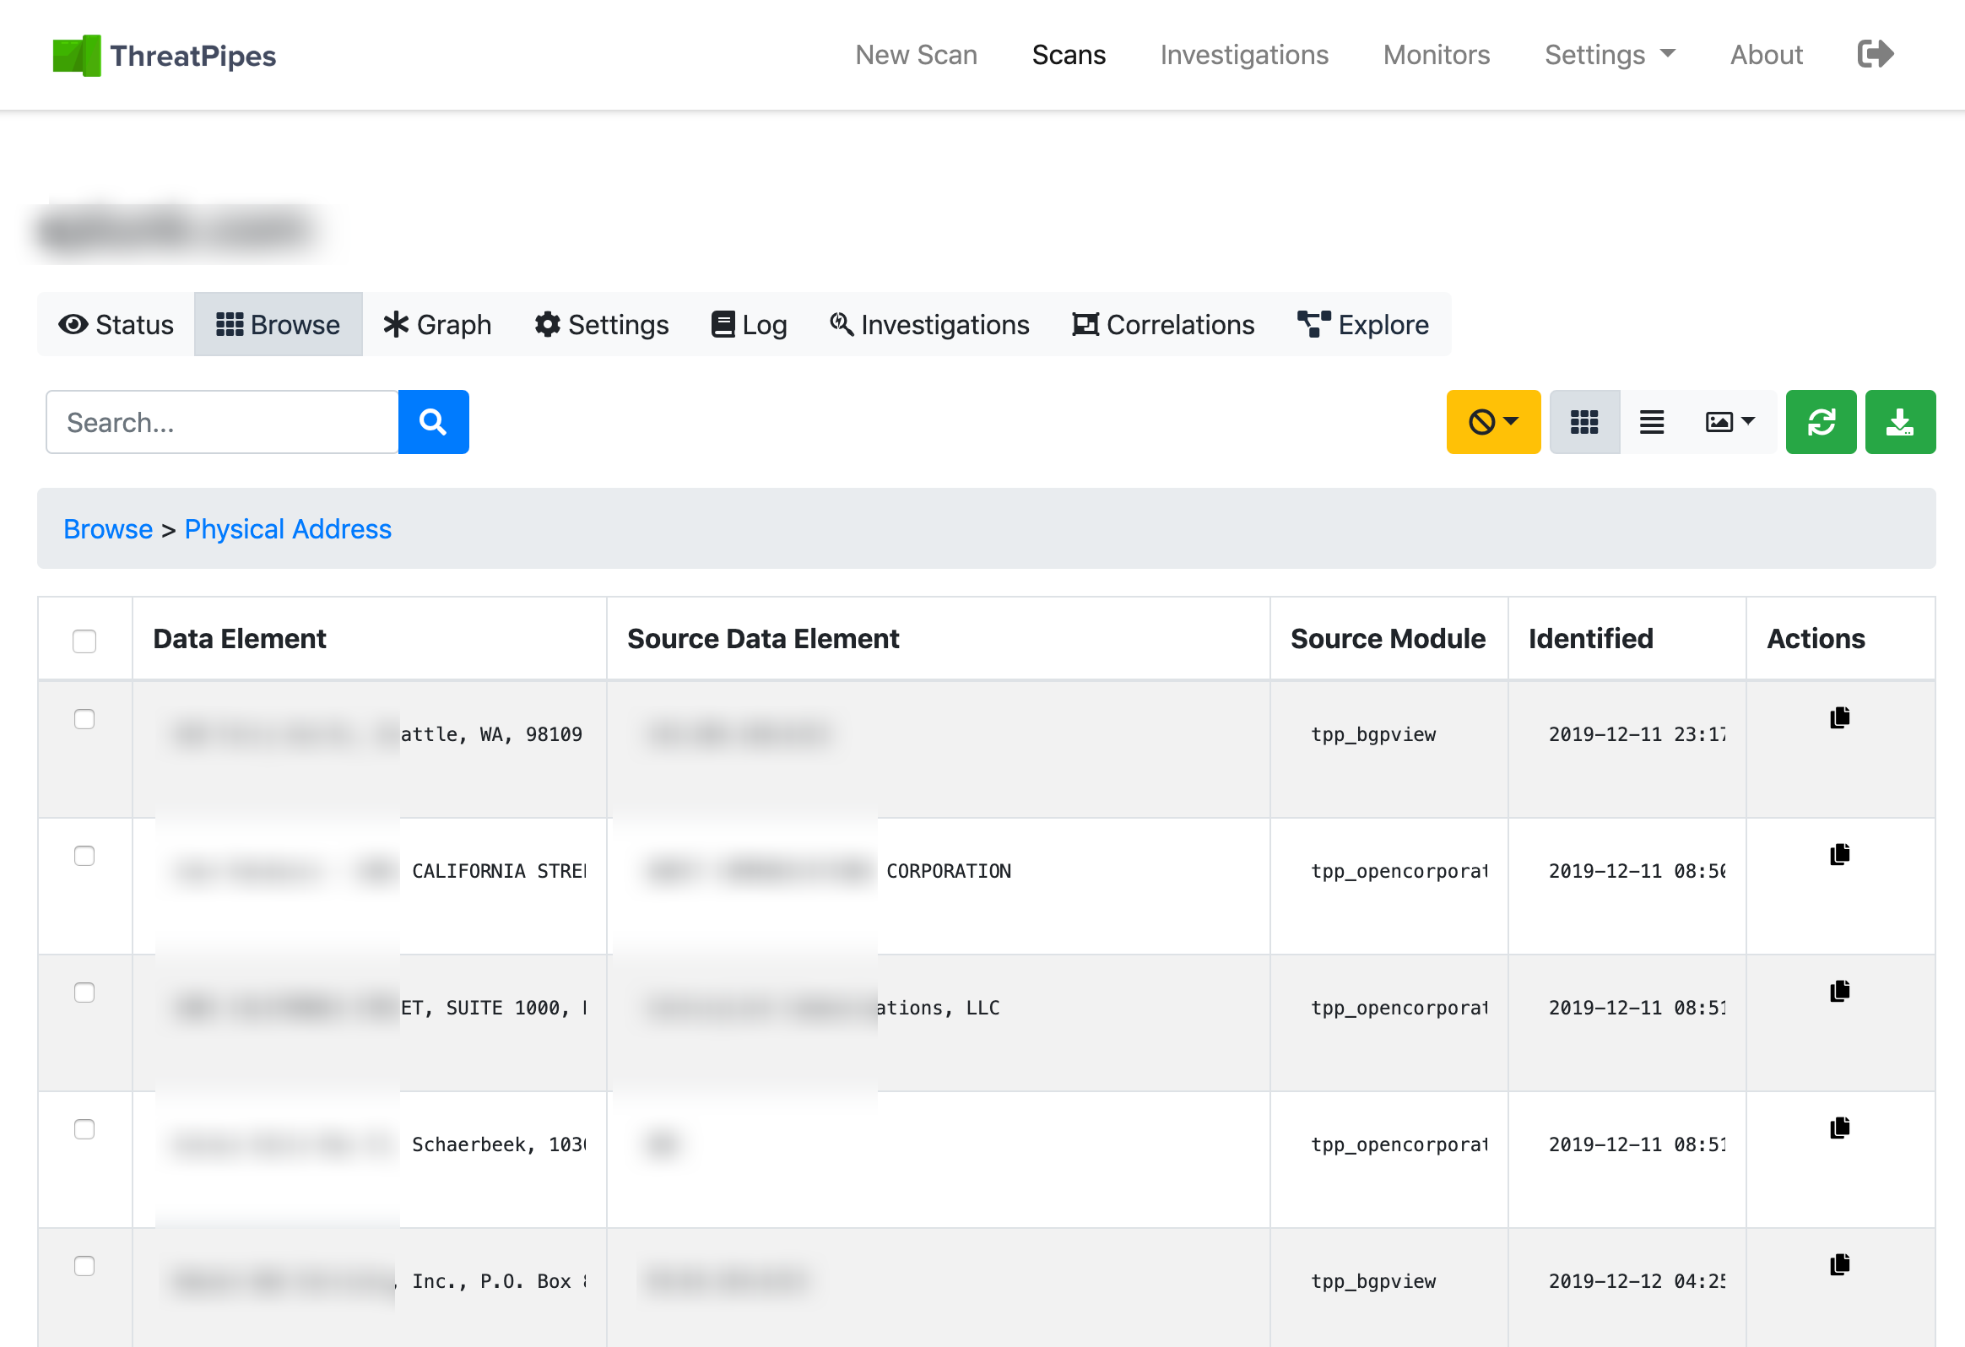
Task: Check the Seattle WA 98109 row checkbox
Action: click(84, 720)
